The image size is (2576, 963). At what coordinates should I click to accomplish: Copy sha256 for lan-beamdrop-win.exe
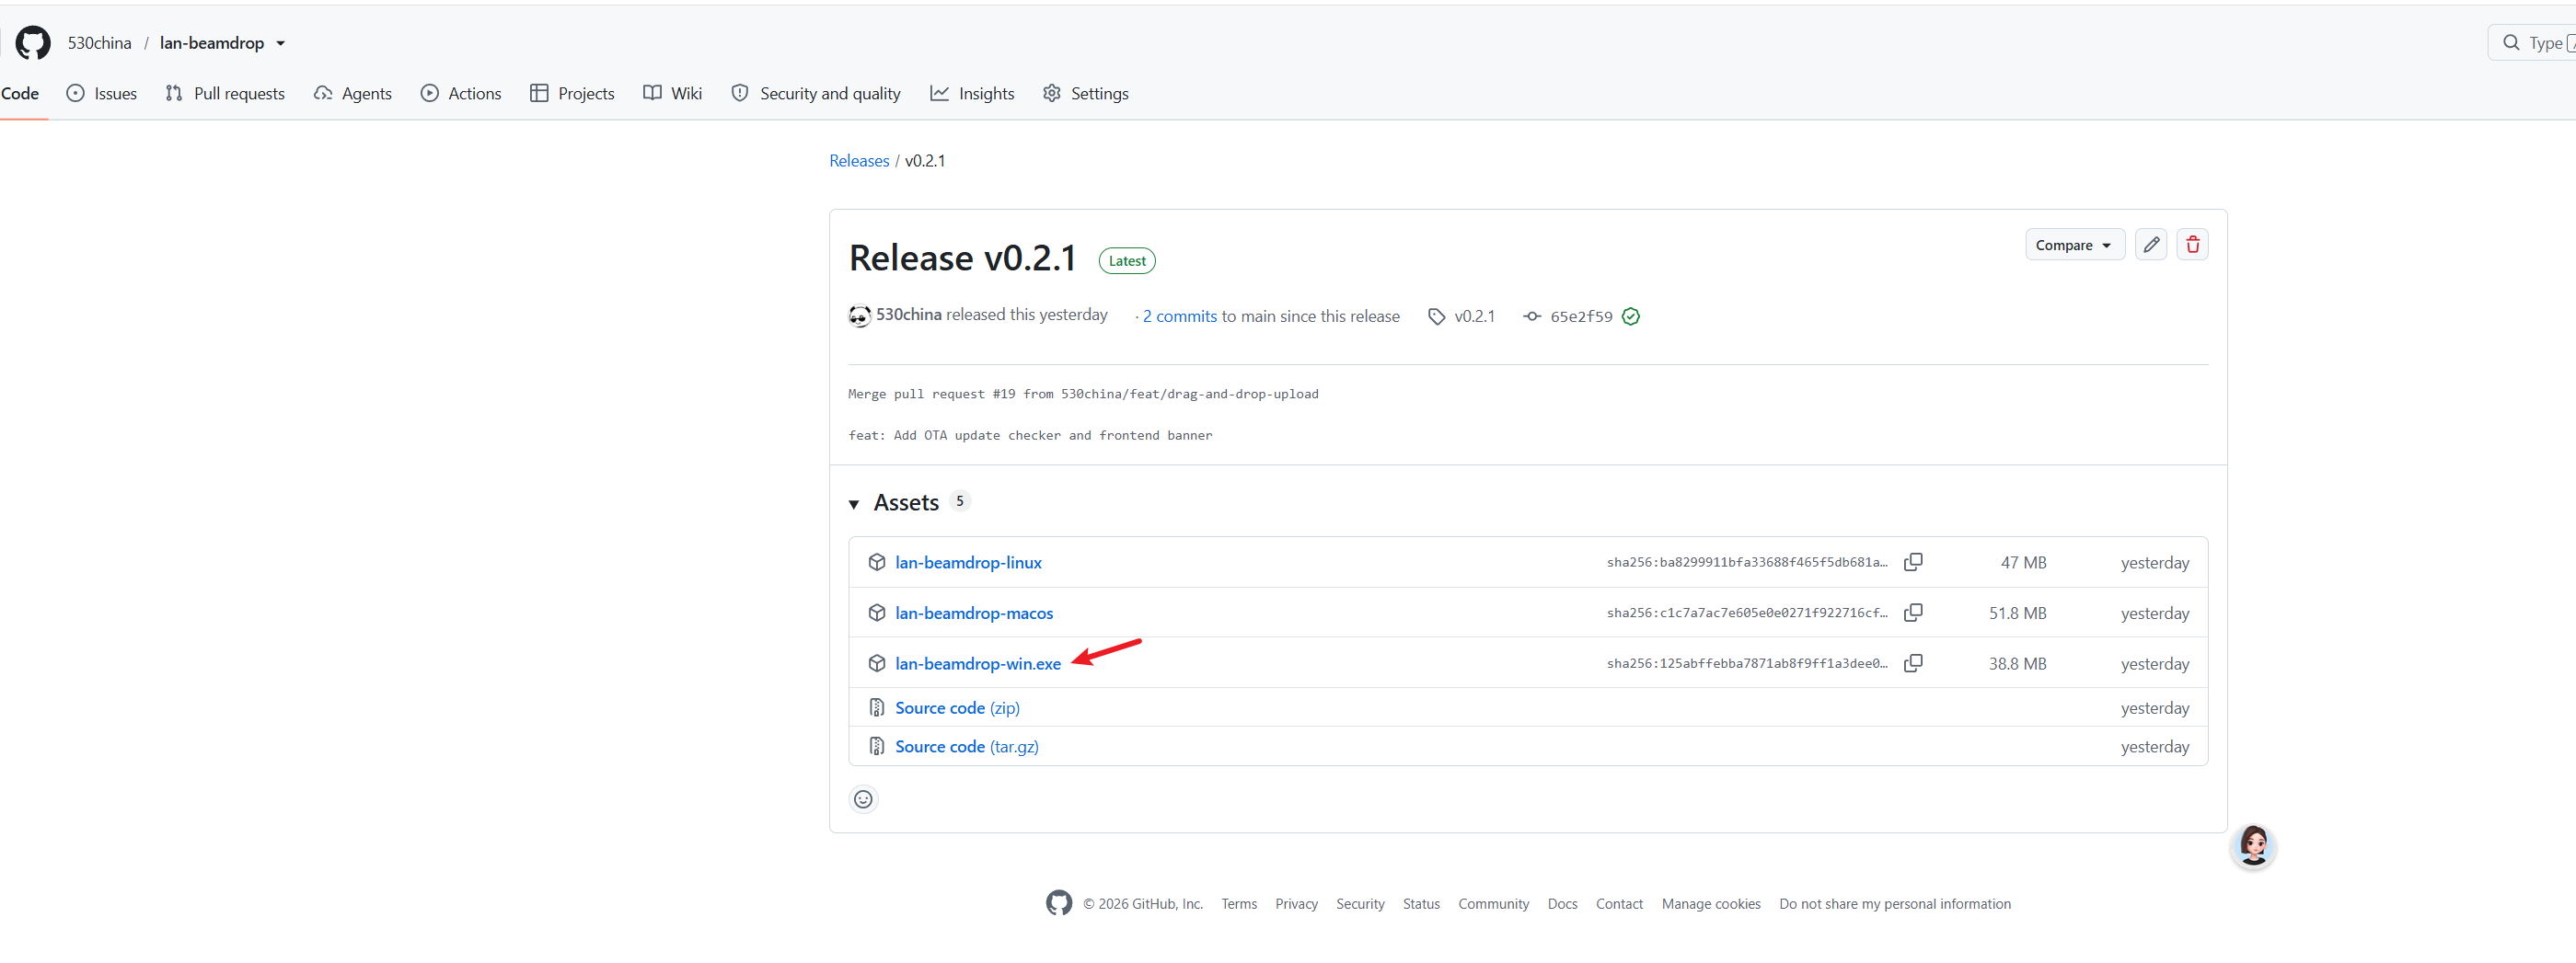1913,664
